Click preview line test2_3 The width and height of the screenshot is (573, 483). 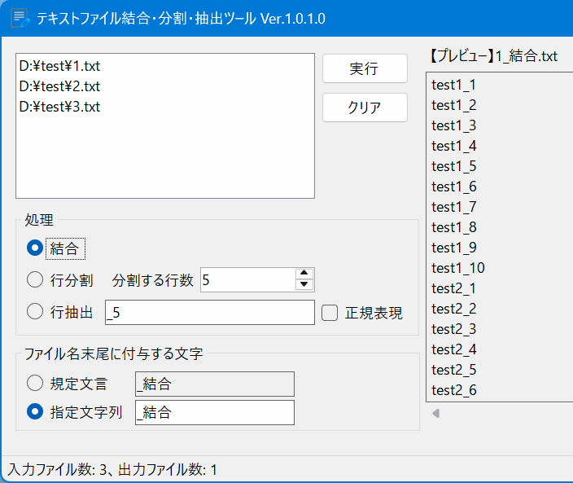(454, 329)
